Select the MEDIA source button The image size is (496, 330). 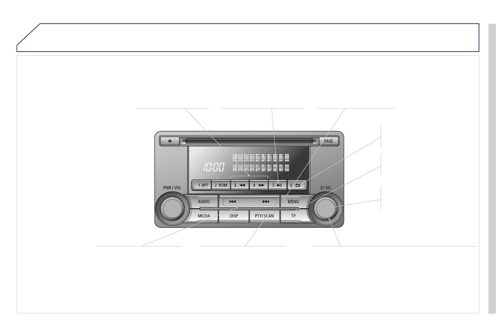tap(204, 216)
